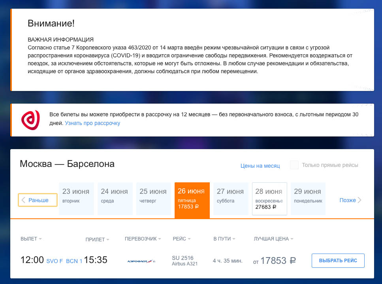Select the 24 июня среда date tab
Image resolution: width=382 pixels, height=284 pixels.
(115, 199)
